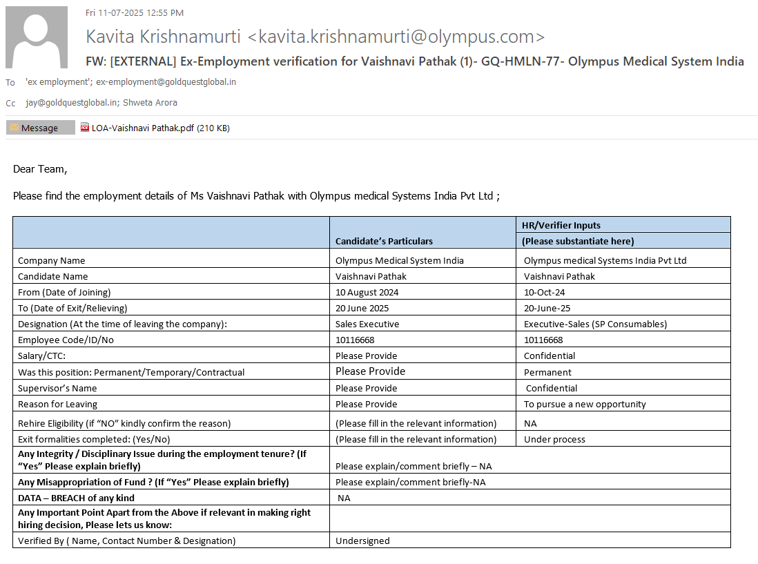
Task: Click the 'Undersigned' verified-by cell
Action: pyautogui.click(x=362, y=541)
